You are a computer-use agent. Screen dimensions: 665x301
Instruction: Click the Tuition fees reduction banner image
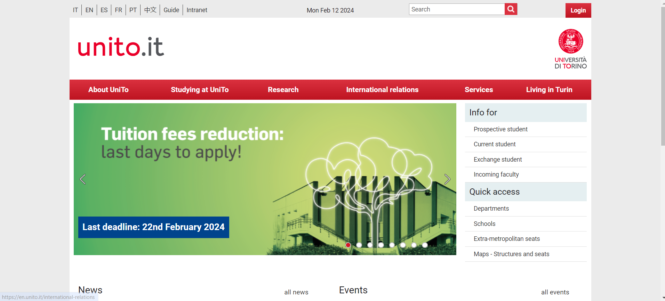click(265, 179)
